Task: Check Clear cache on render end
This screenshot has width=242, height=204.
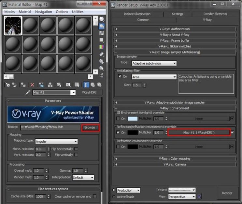Action: click(x=95, y=196)
